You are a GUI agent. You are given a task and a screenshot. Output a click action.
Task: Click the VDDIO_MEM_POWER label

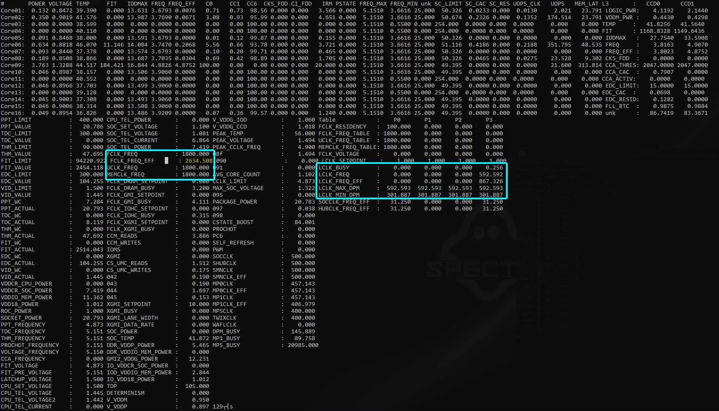[26, 297]
